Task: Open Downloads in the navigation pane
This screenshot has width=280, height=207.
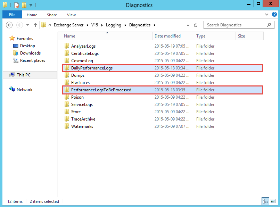Action: 30,53
